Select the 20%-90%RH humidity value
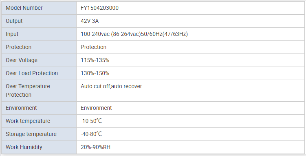The image size is (306, 156). point(95,147)
